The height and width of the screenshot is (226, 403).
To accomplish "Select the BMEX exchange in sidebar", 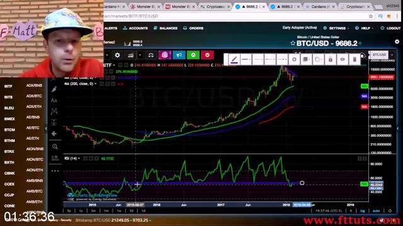I will point(9,119).
